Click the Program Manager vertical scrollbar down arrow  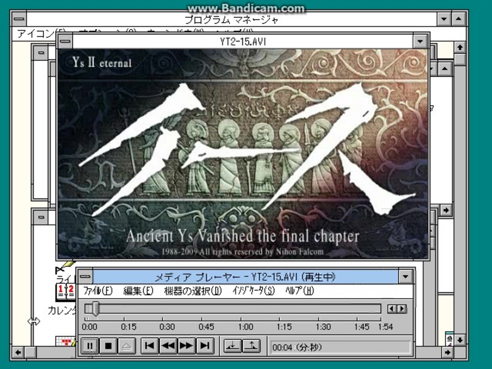coord(460,340)
